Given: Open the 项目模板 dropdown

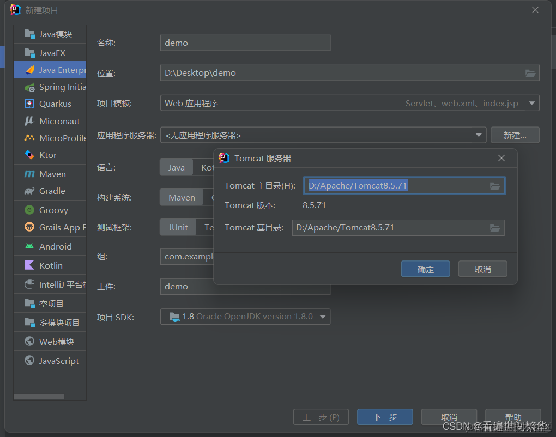Looking at the screenshot, I should click(532, 103).
